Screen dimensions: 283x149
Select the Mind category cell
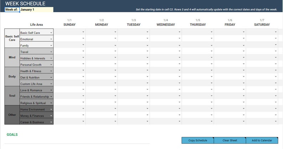click(12, 58)
